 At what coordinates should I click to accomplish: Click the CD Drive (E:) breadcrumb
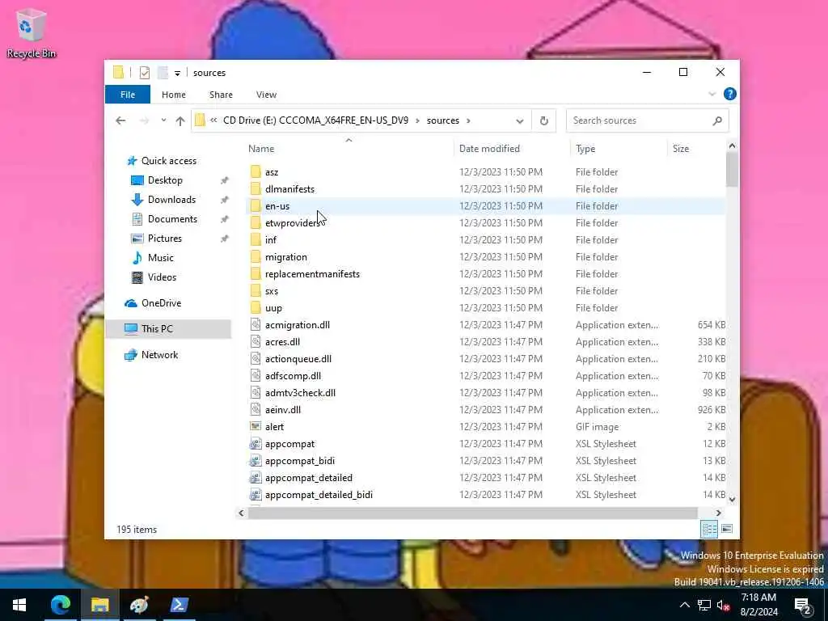(x=316, y=120)
